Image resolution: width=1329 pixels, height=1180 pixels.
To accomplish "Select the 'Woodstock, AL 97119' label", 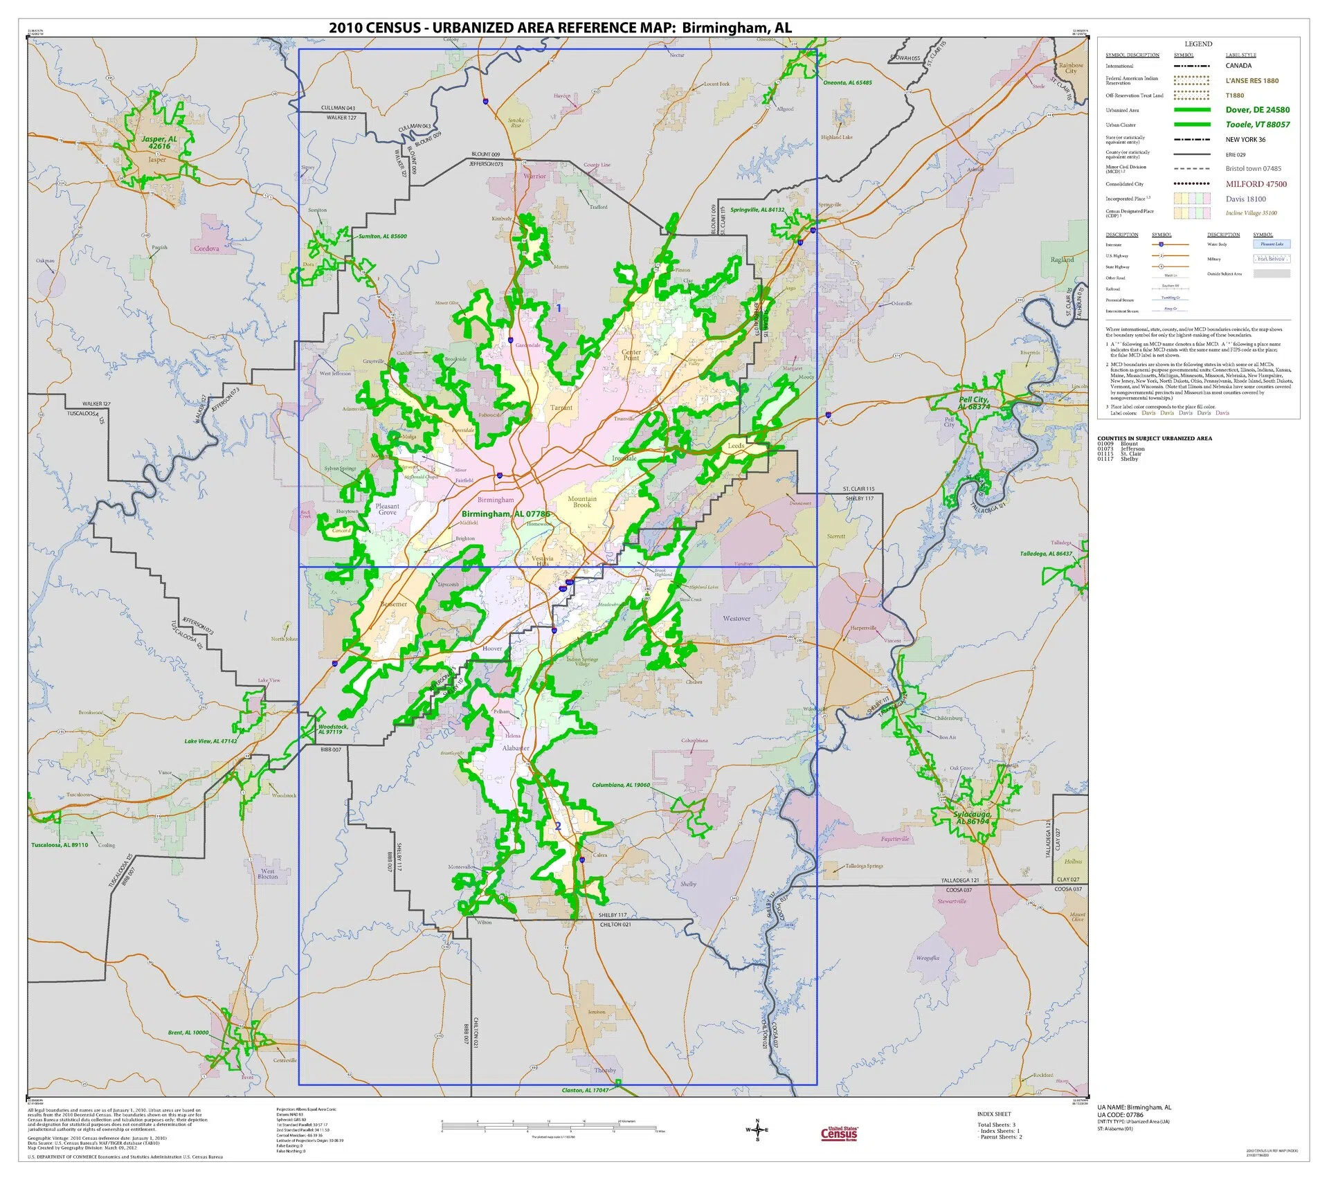I will click(333, 729).
